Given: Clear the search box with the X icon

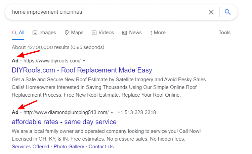Looking at the screenshot, I should click(x=211, y=12).
